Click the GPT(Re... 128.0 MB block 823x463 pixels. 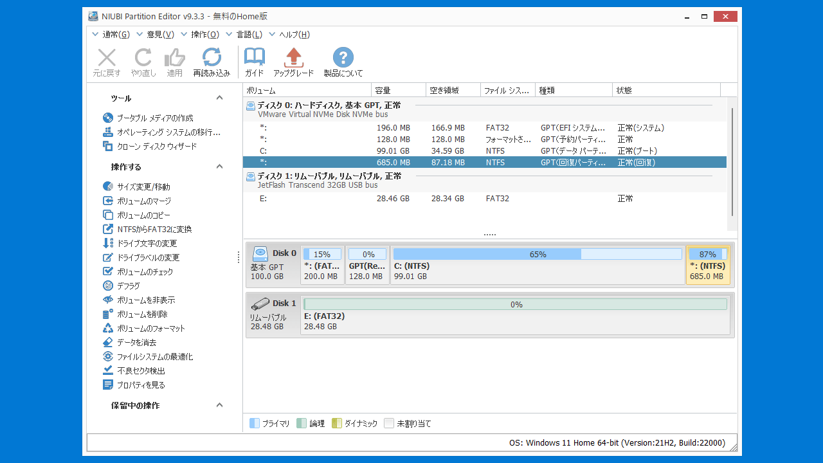(367, 265)
